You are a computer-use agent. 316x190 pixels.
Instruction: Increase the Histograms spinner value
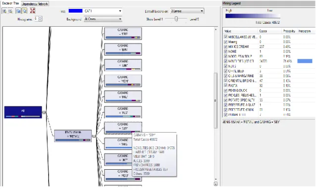(x=40, y=18)
